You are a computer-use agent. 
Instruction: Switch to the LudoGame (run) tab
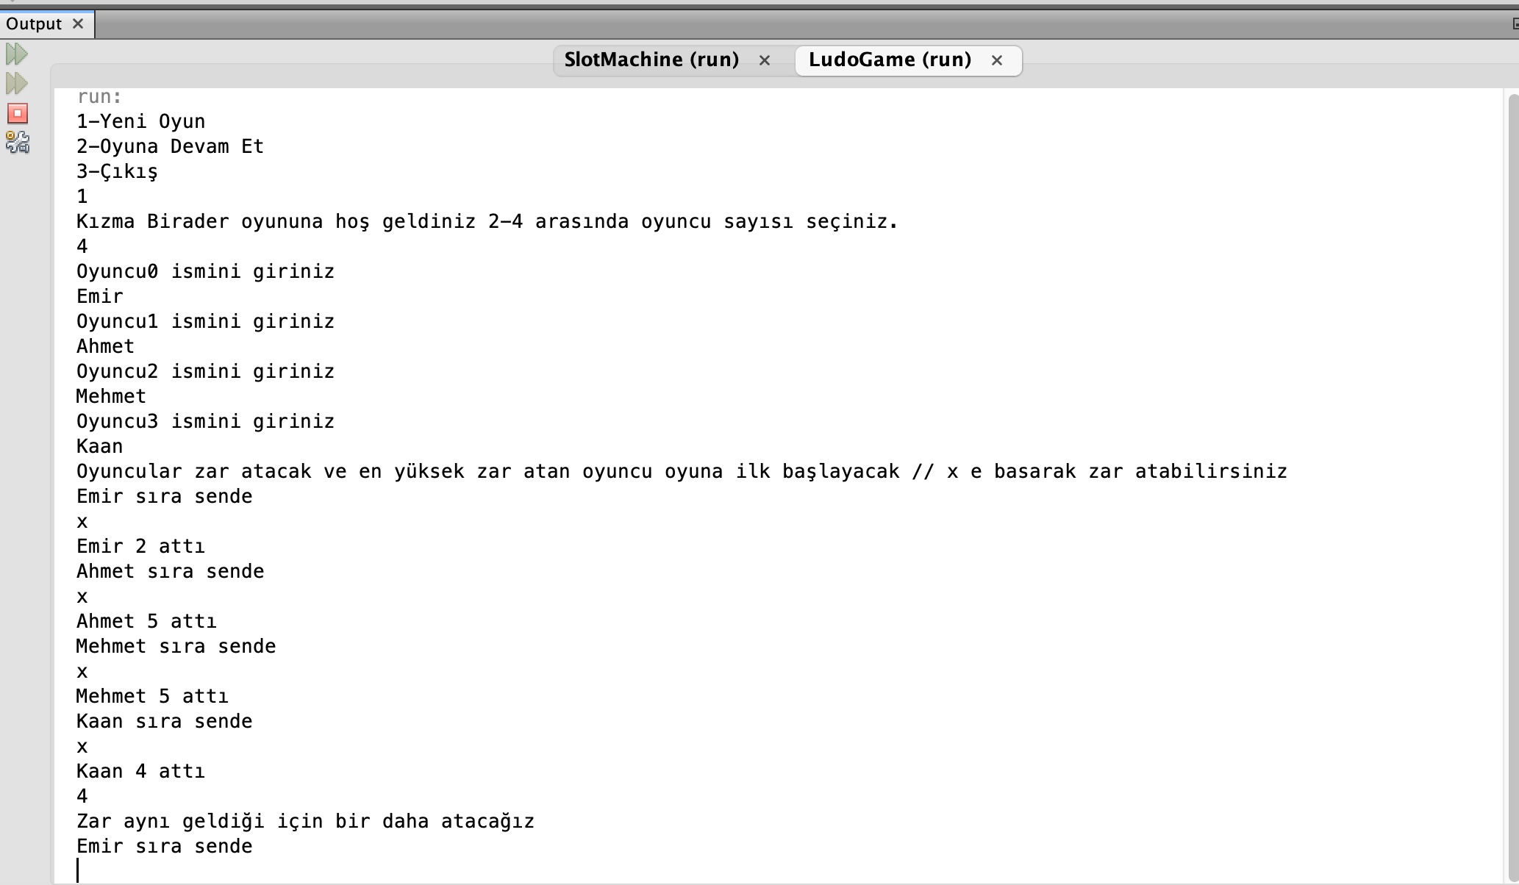pyautogui.click(x=890, y=60)
